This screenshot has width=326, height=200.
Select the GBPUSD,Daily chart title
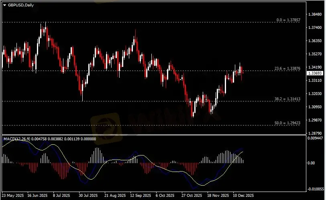21,5
